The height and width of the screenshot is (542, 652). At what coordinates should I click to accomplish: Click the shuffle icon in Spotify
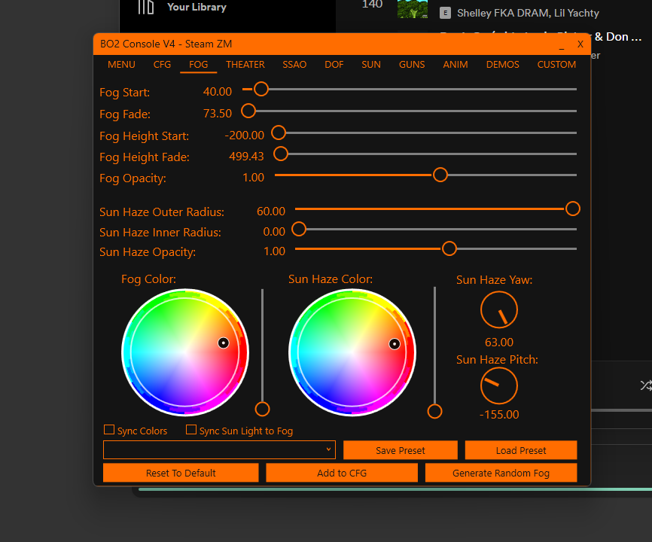[x=645, y=385]
